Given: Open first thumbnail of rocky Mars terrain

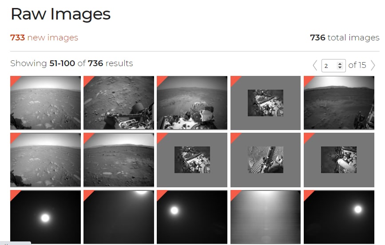Looking at the screenshot, I should tap(45, 103).
